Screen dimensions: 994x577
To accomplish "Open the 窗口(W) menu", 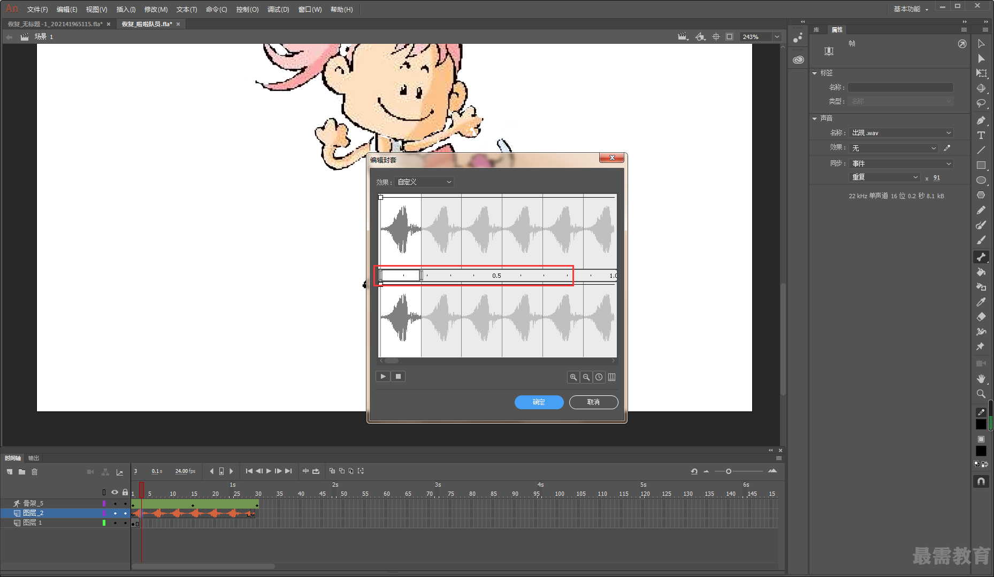I will coord(310,10).
